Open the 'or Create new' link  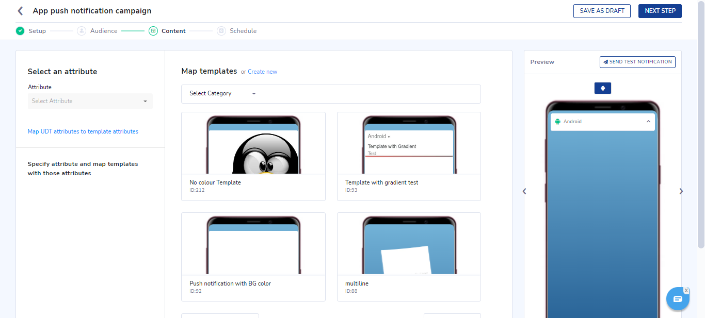[259, 72]
